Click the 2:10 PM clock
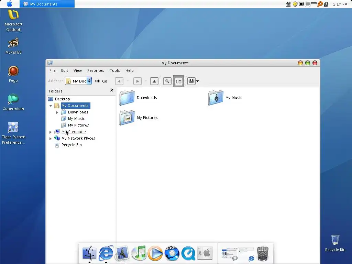The width and height of the screenshot is (352, 264). pos(340,4)
